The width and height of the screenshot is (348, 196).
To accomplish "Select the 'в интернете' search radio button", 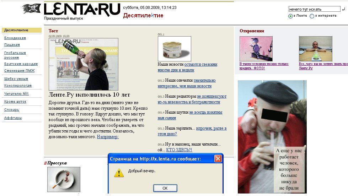I will click(312, 16).
